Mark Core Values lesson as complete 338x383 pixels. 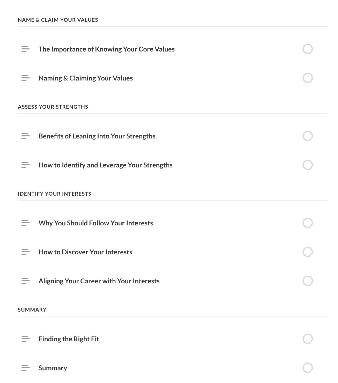point(307,49)
